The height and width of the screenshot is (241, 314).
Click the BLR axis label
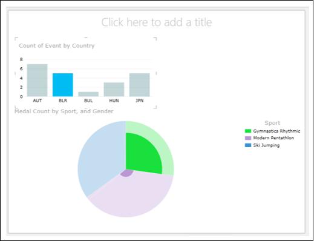63,101
